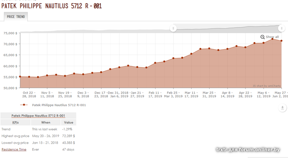
Task: Click the selected range in chart scrollbar
Action: click(x=228, y=28)
